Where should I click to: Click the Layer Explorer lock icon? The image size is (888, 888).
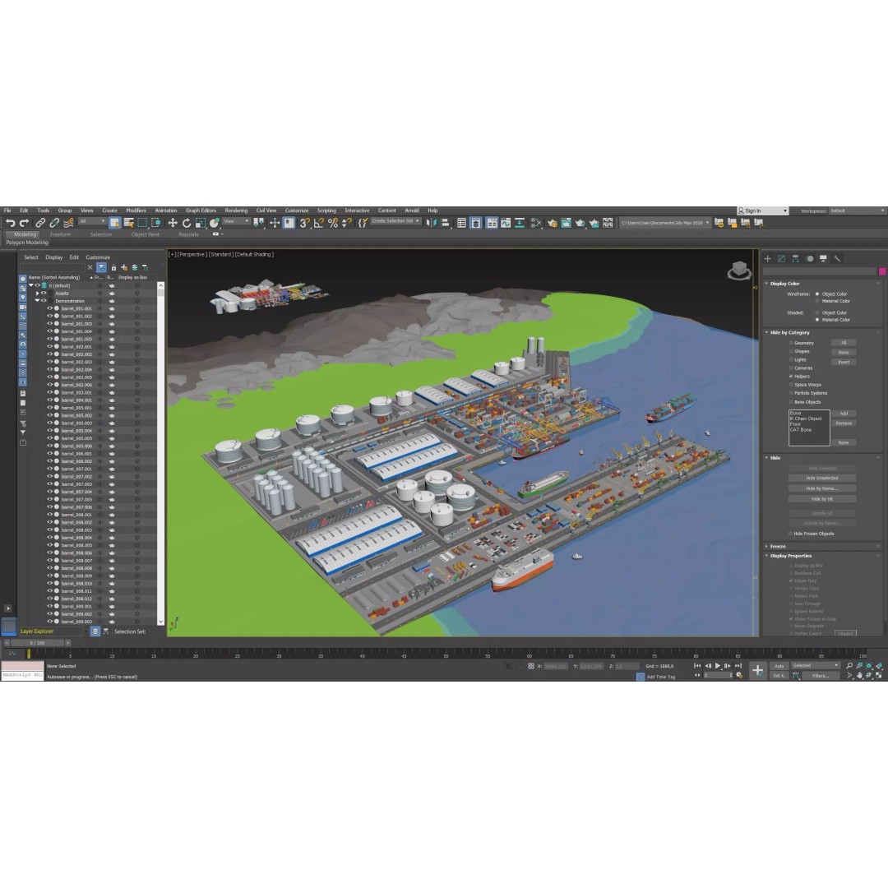[x=113, y=267]
